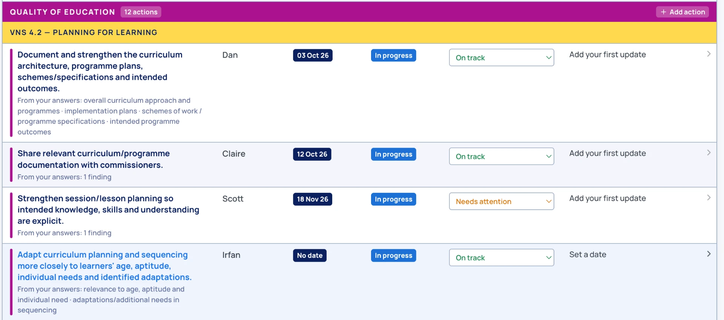Open the On track dropdown in Dan's row
Viewport: 724px width, 320px height.
point(502,58)
